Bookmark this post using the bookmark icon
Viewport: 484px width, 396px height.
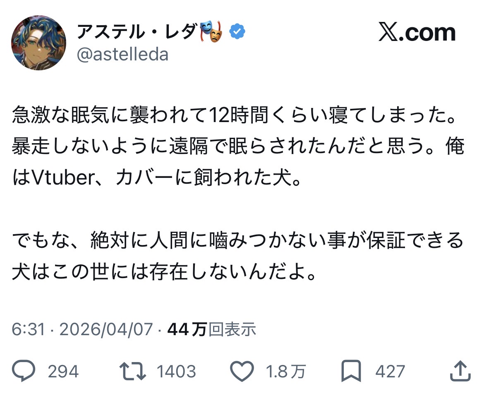(352, 371)
